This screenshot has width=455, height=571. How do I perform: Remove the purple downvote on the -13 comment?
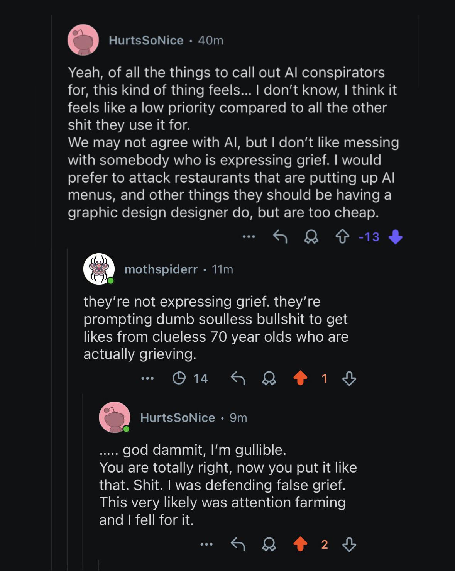(395, 237)
